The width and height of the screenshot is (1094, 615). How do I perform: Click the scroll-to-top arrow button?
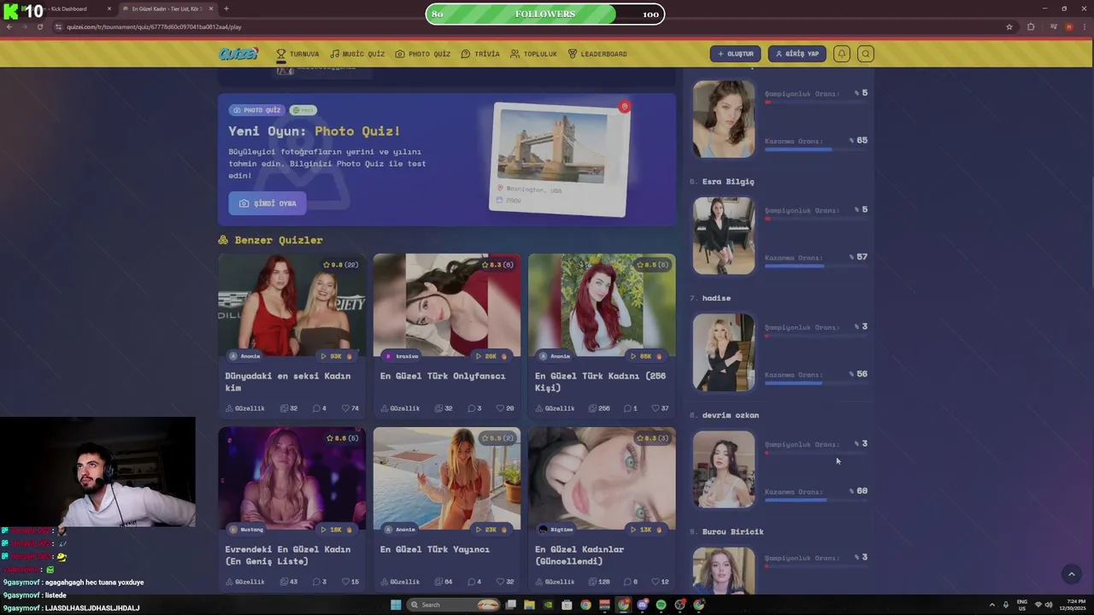[1071, 575]
